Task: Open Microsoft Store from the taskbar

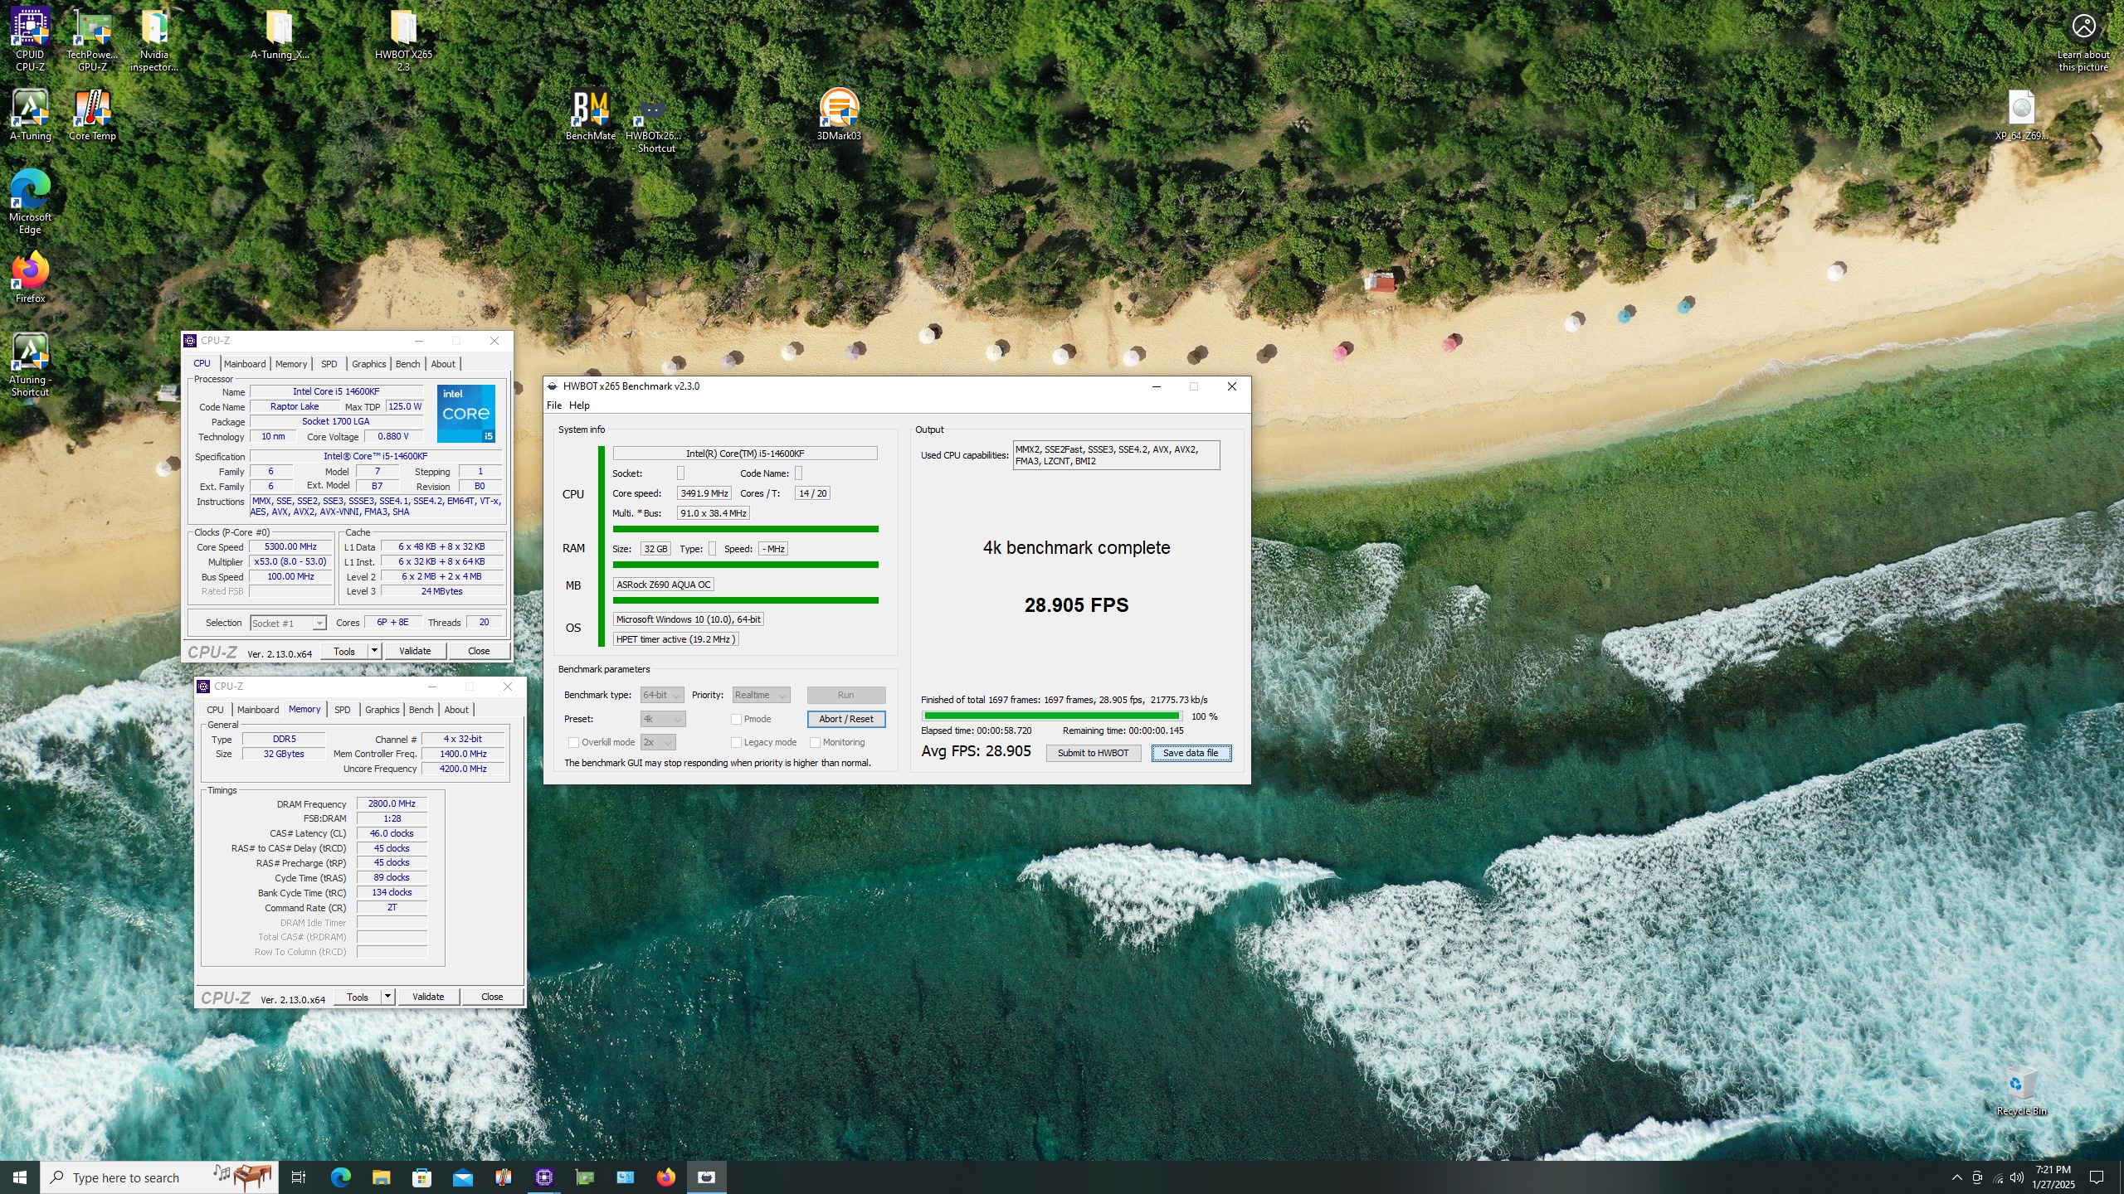Action: tap(421, 1177)
